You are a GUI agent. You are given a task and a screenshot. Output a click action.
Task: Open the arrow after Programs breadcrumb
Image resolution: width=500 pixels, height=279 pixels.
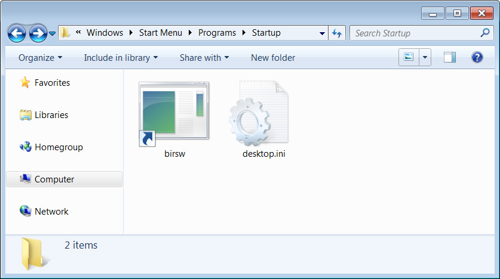tap(244, 33)
